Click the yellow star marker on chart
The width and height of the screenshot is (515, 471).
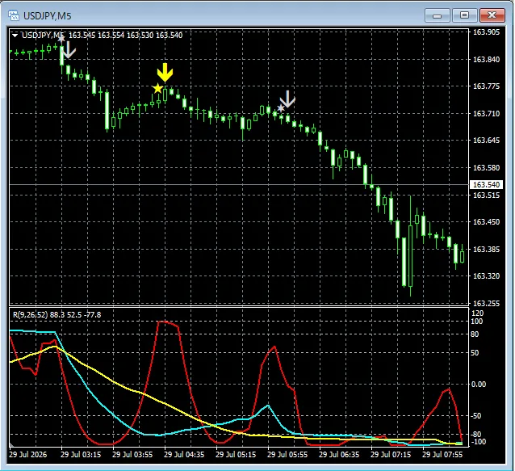tap(157, 88)
